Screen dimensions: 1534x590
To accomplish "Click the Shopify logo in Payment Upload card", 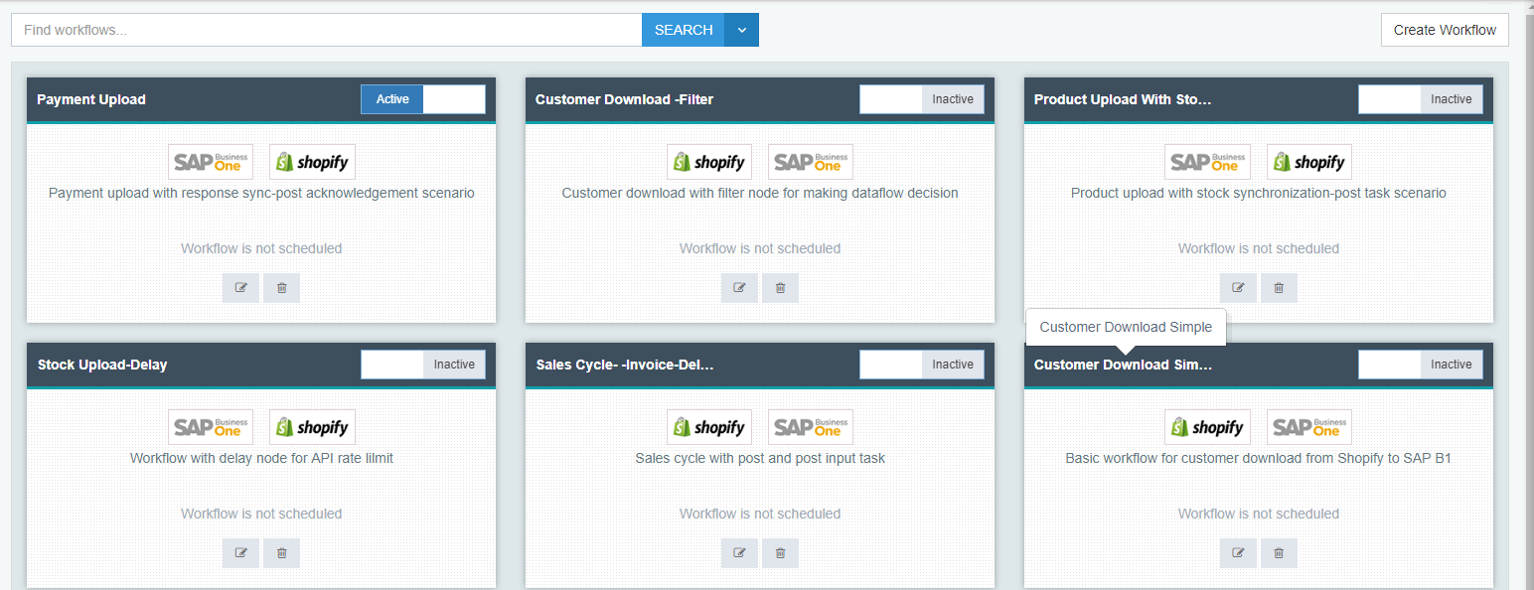I will 312,162.
